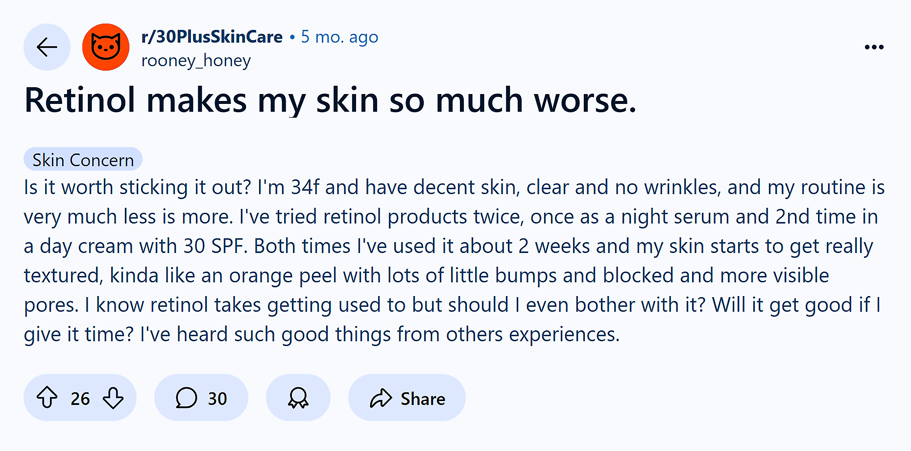The image size is (911, 451).
Task: Open sharing options from the Share control
Action: click(x=407, y=397)
